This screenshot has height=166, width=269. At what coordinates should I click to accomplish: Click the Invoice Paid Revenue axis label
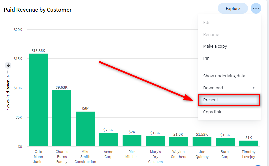coord(8,93)
